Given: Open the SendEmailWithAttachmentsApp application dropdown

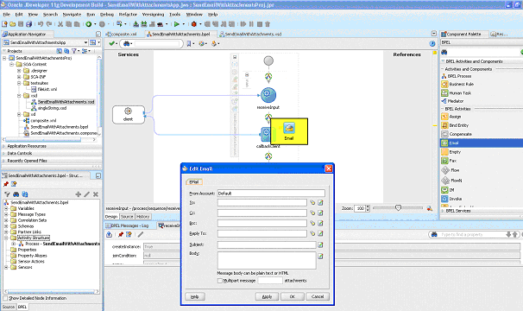Looking at the screenshot, I should [x=85, y=42].
